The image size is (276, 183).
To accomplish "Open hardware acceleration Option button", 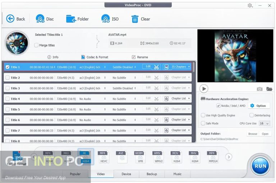I will coord(259,106).
